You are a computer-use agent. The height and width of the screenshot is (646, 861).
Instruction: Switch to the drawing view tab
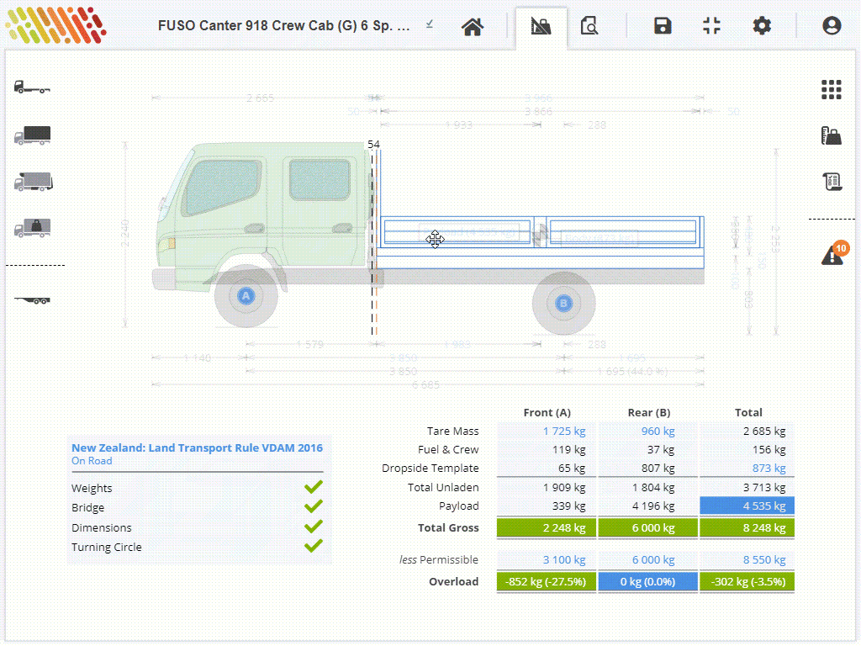pos(541,25)
